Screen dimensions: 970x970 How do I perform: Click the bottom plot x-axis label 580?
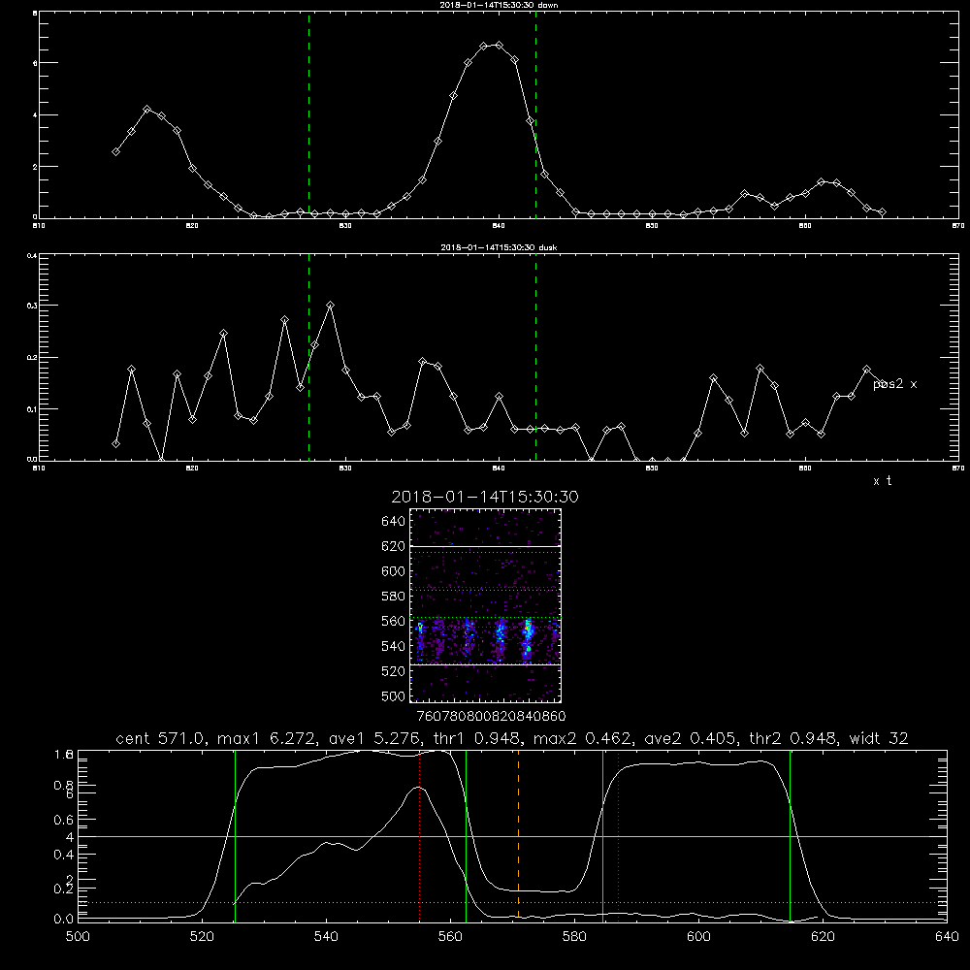[x=574, y=937]
